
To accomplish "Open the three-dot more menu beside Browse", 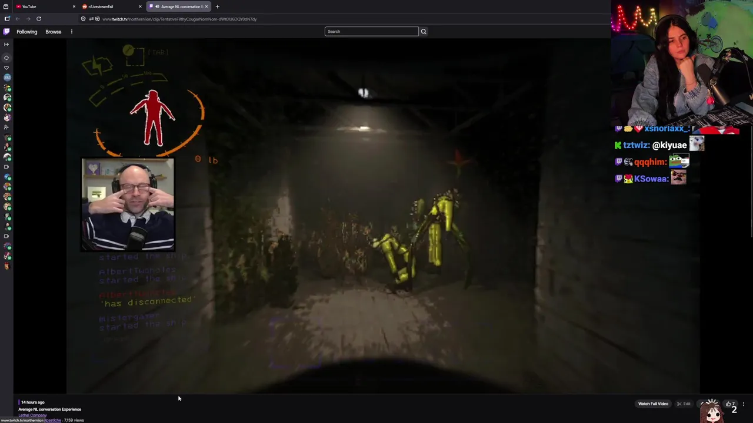I will [71, 32].
